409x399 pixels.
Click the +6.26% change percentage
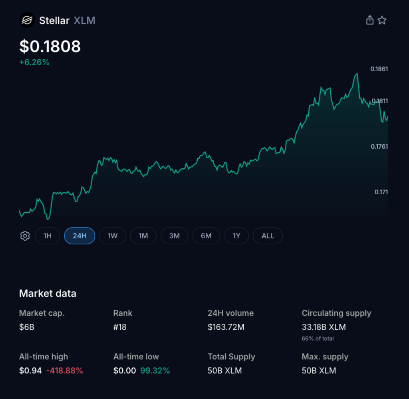[x=34, y=62]
